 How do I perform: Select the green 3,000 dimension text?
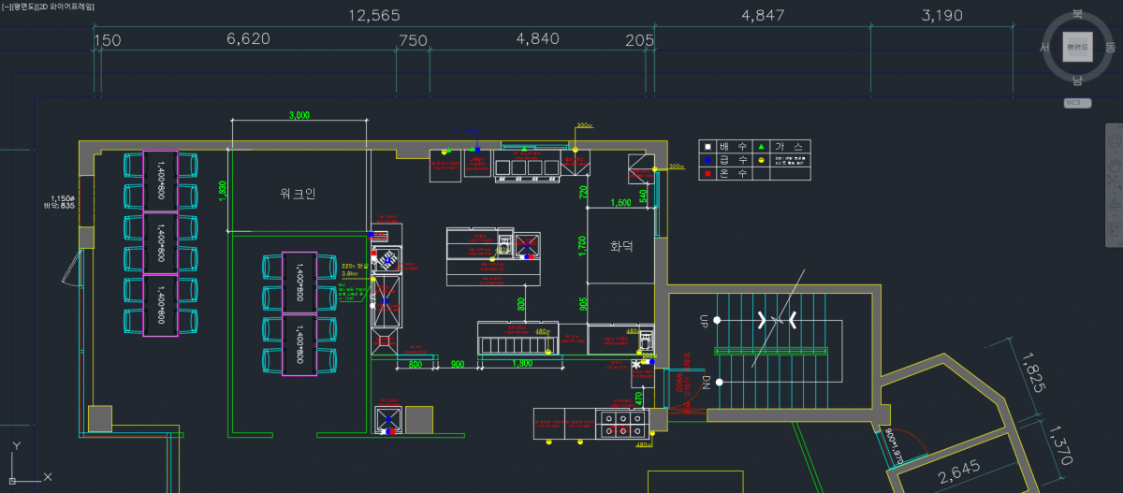[x=299, y=115]
